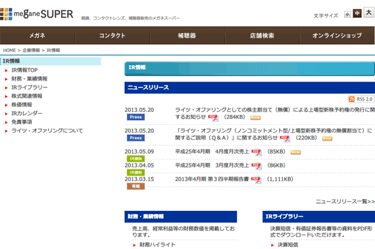Click 有報 tag for 2013.03.15
This screenshot has width=375, height=249.
pyautogui.click(x=136, y=186)
